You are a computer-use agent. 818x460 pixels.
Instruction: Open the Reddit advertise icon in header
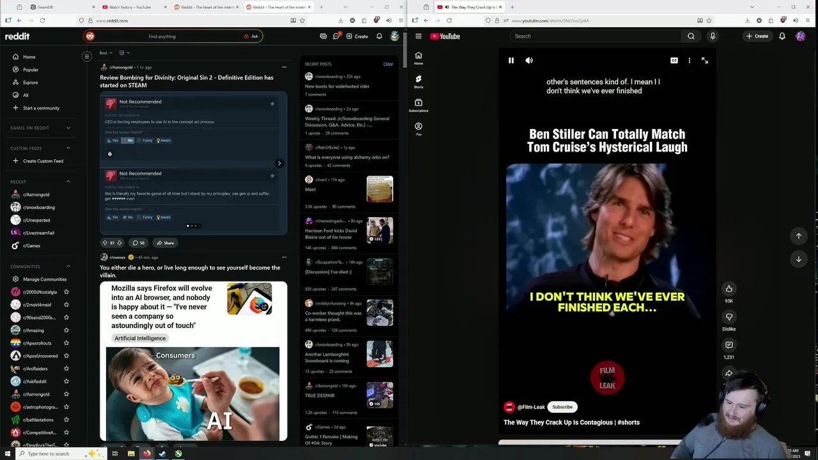tap(323, 36)
